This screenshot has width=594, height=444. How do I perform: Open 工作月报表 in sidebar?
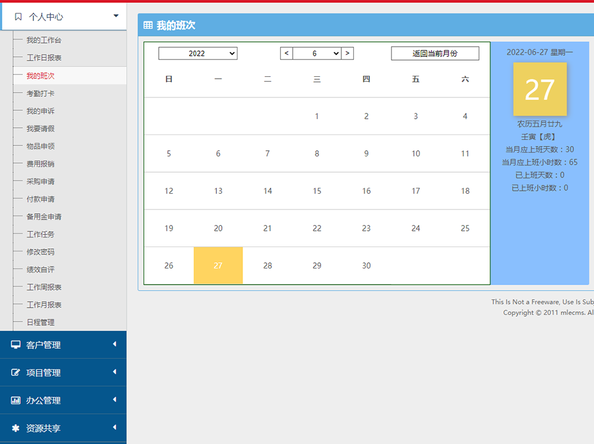tap(44, 305)
